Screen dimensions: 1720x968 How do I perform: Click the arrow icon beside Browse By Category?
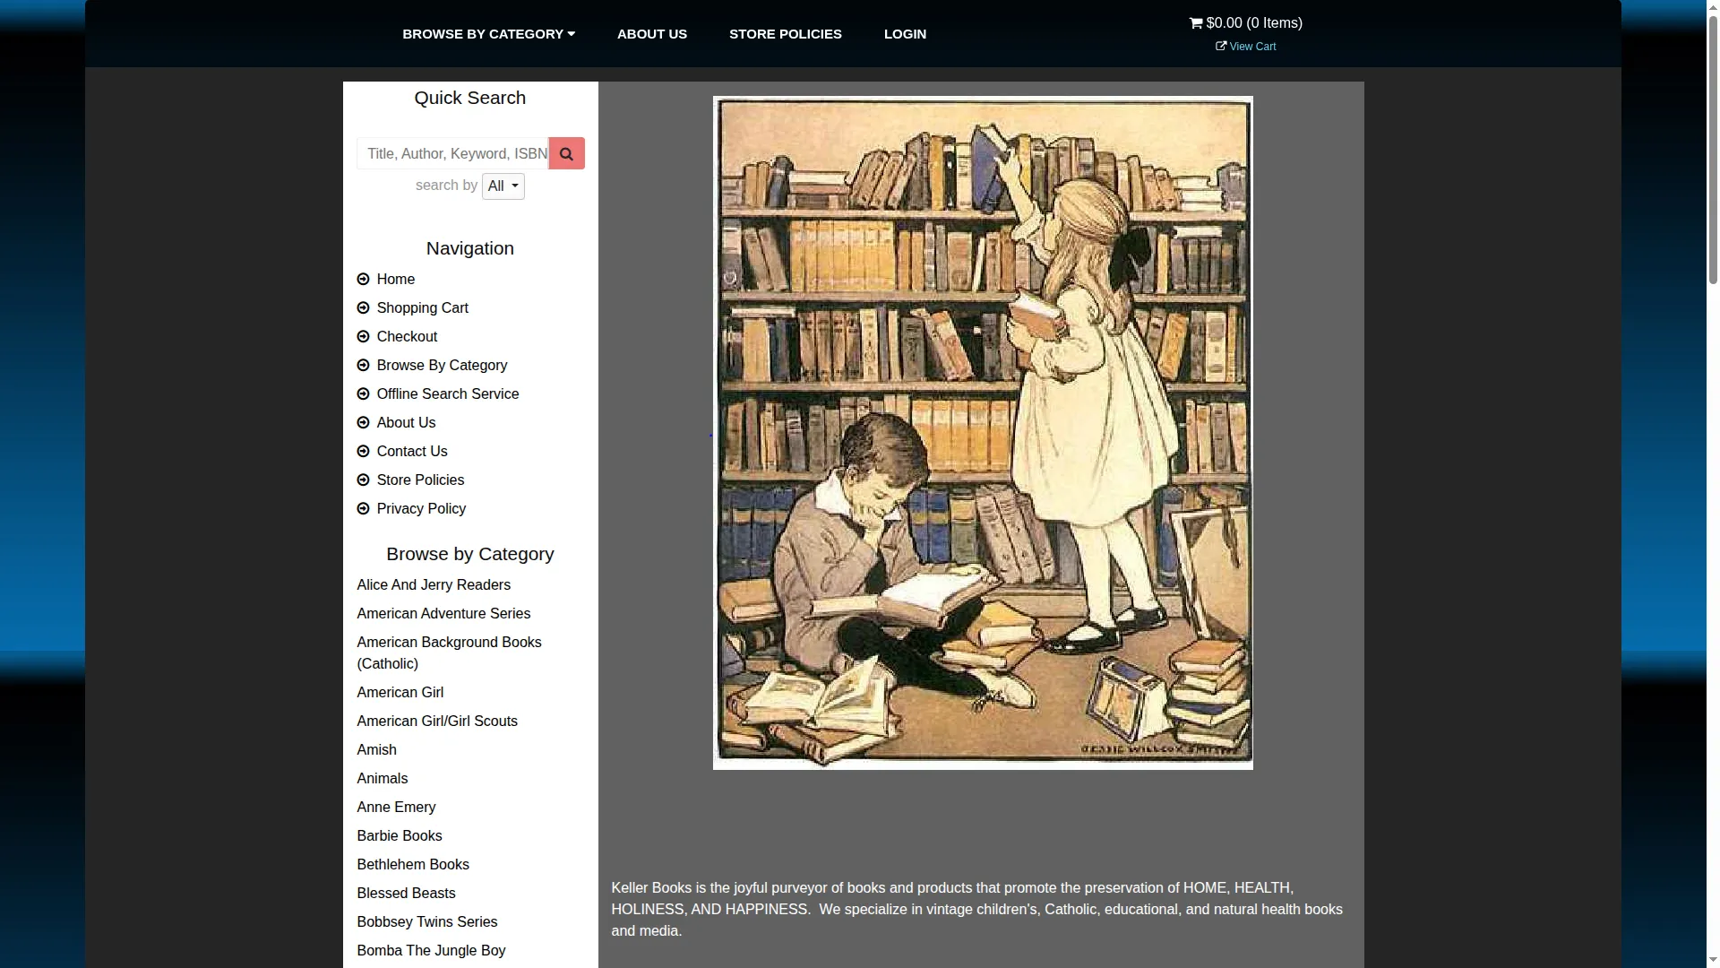(363, 366)
